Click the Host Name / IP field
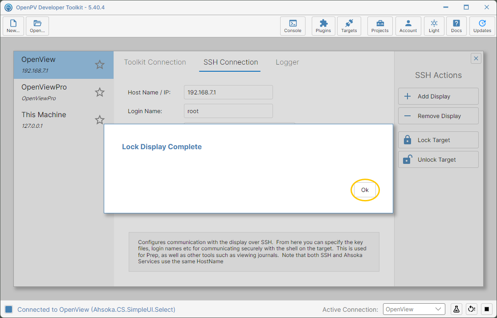 pyautogui.click(x=228, y=92)
